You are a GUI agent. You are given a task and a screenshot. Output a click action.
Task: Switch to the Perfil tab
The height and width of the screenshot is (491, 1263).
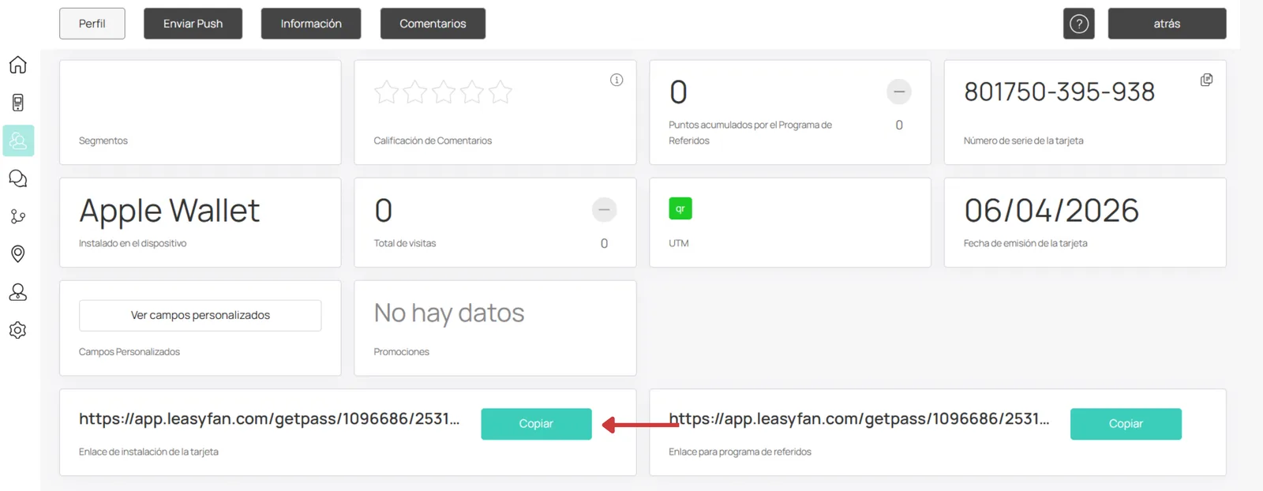(92, 24)
